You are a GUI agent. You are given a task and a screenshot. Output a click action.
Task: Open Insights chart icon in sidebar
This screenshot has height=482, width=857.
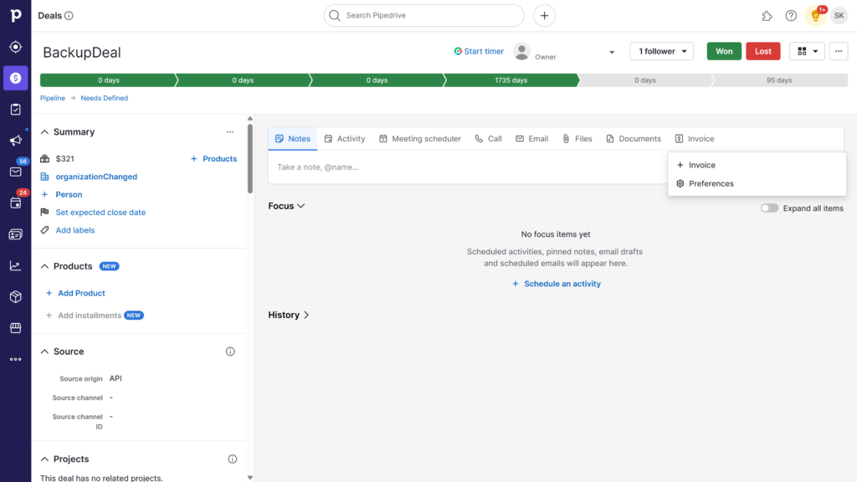pos(15,265)
